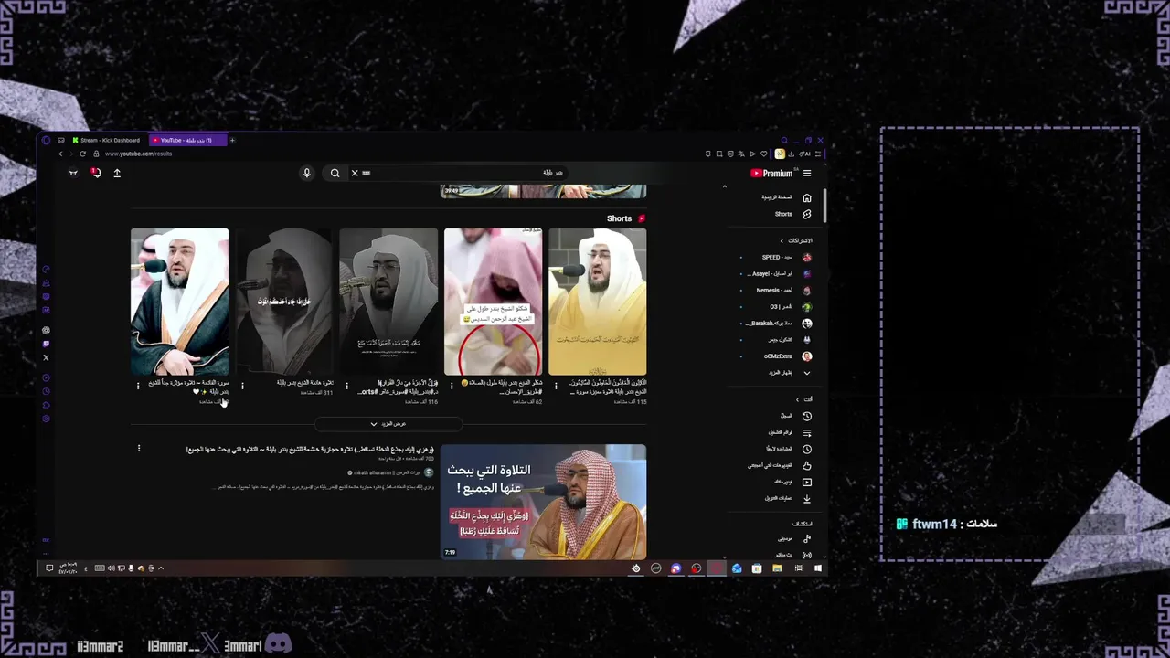
Task: Open the Windows Start button
Action: click(x=818, y=568)
